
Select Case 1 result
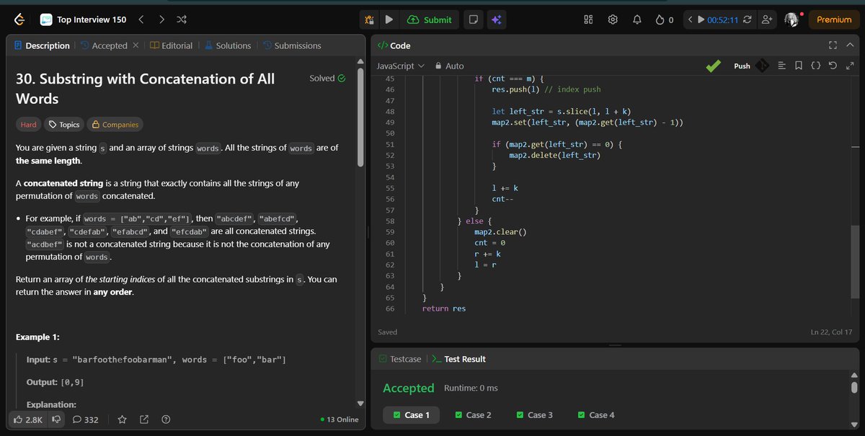tap(411, 415)
